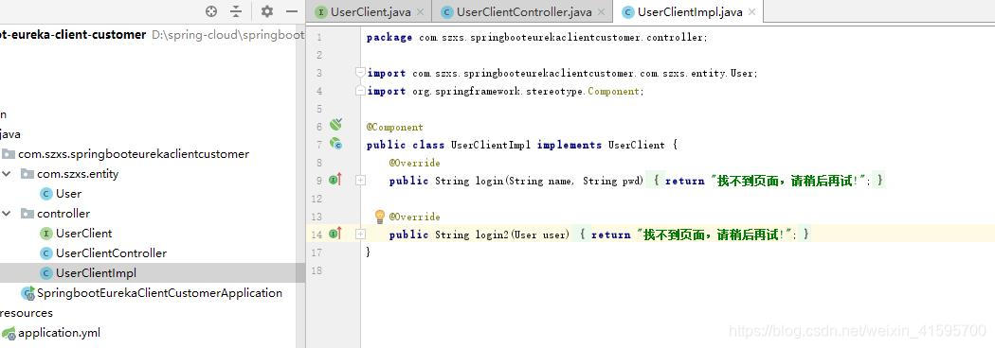
Task: Click the controller package folder icon
Action: pos(27,214)
